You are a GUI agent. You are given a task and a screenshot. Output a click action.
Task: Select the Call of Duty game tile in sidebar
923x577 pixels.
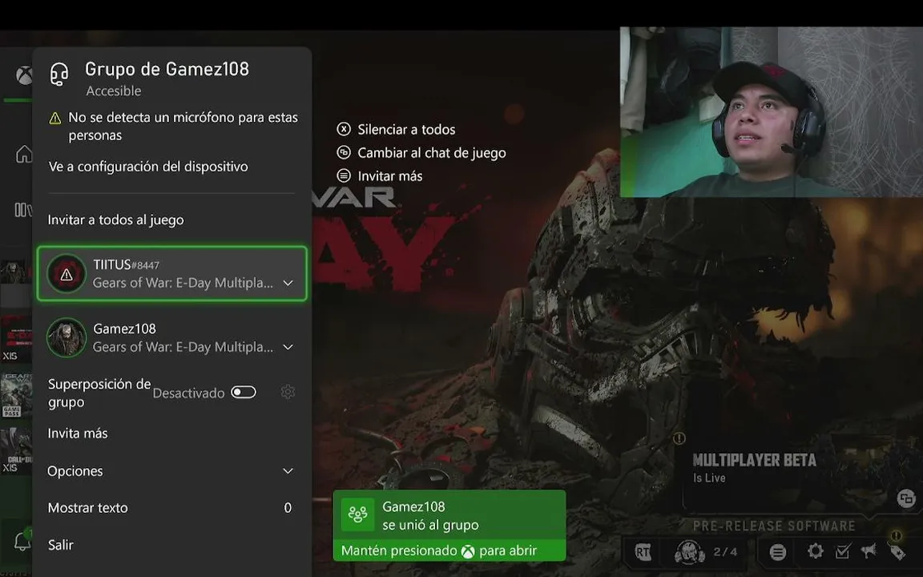coord(16,451)
